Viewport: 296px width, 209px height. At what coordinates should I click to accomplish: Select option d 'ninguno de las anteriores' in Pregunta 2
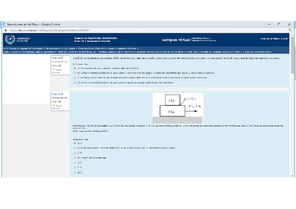[75, 158]
